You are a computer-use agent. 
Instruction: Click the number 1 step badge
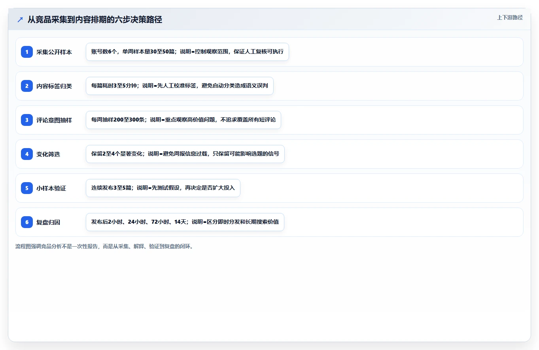[x=27, y=52]
